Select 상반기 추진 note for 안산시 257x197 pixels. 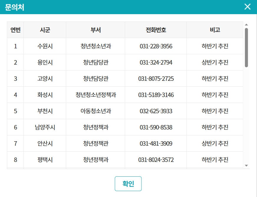[215, 143]
